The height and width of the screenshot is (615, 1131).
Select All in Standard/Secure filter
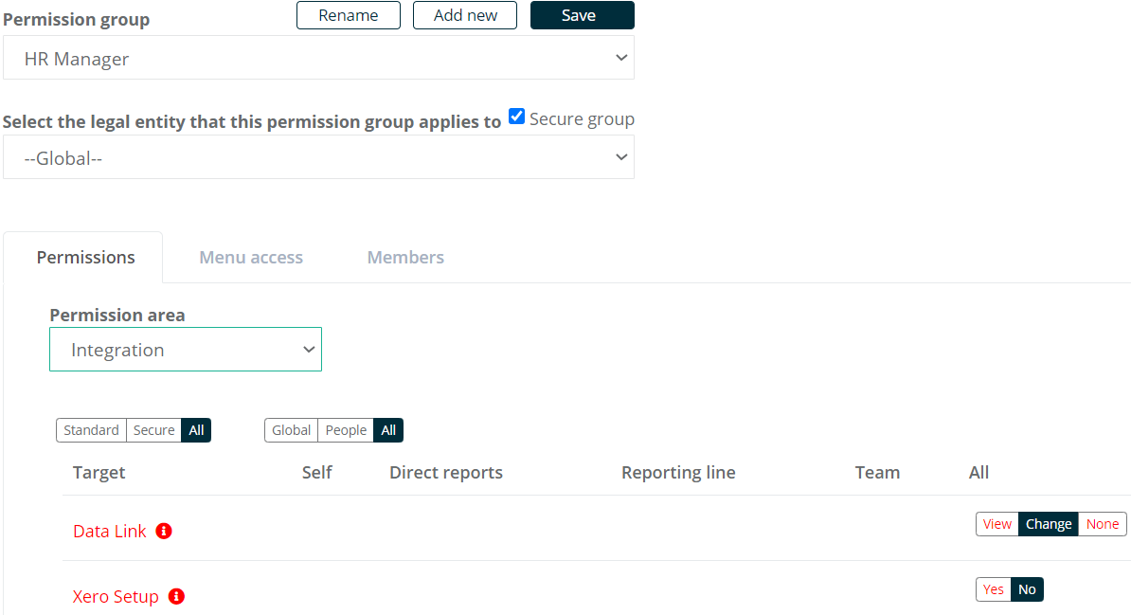196,430
